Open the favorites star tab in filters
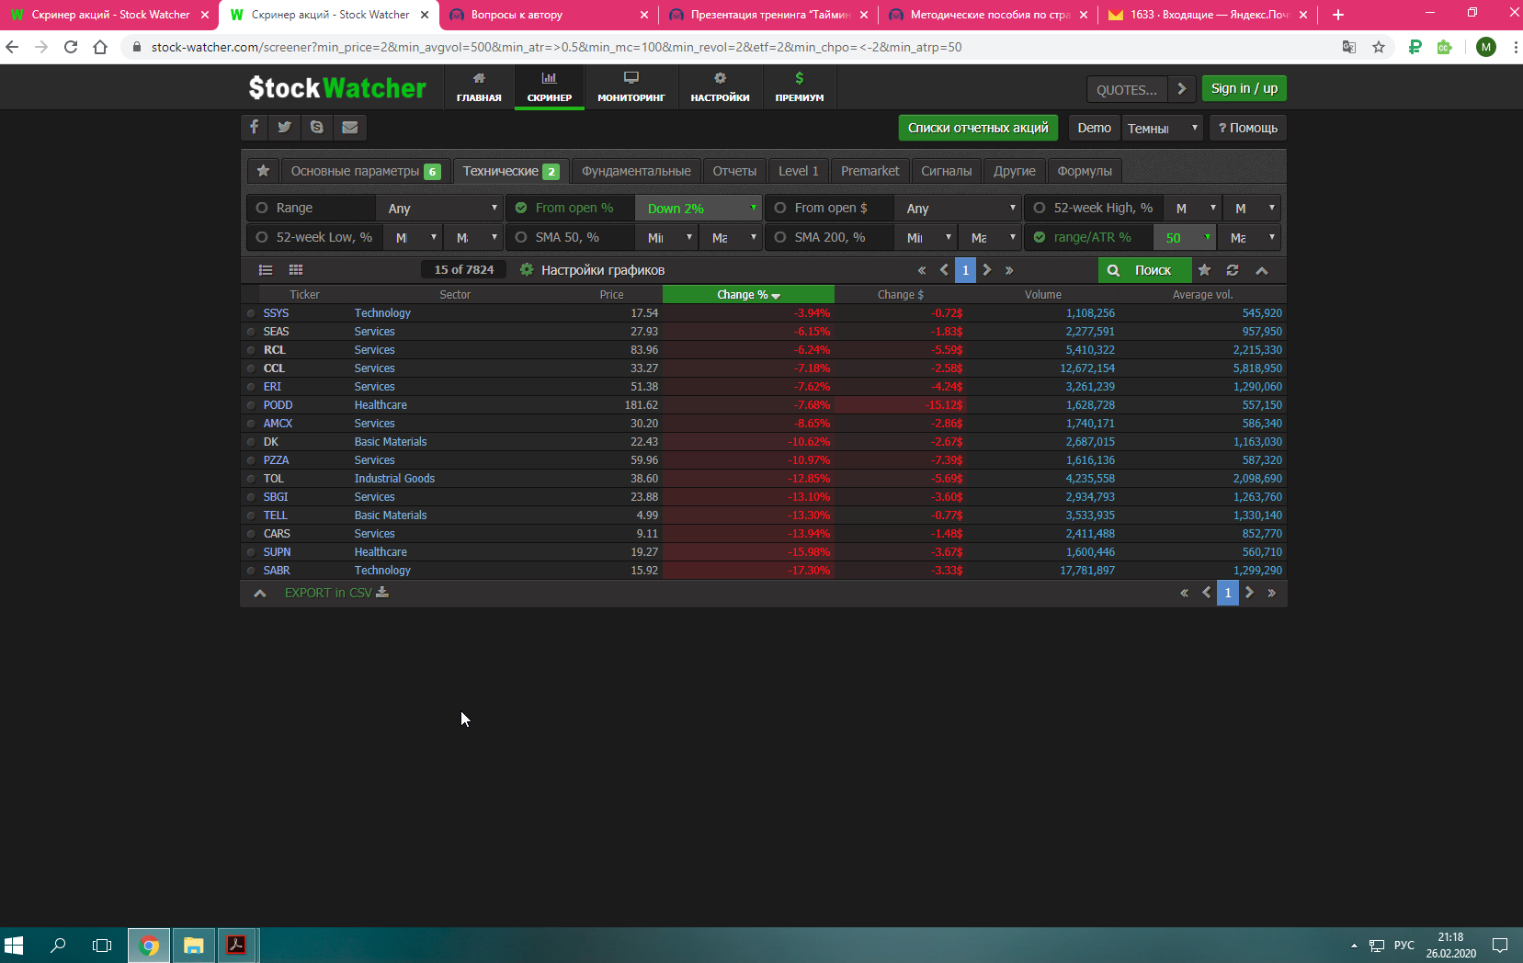This screenshot has width=1523, height=963. [x=263, y=171]
